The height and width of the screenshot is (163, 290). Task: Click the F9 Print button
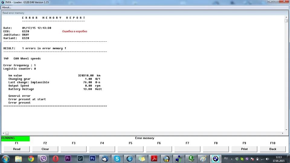point(244,149)
